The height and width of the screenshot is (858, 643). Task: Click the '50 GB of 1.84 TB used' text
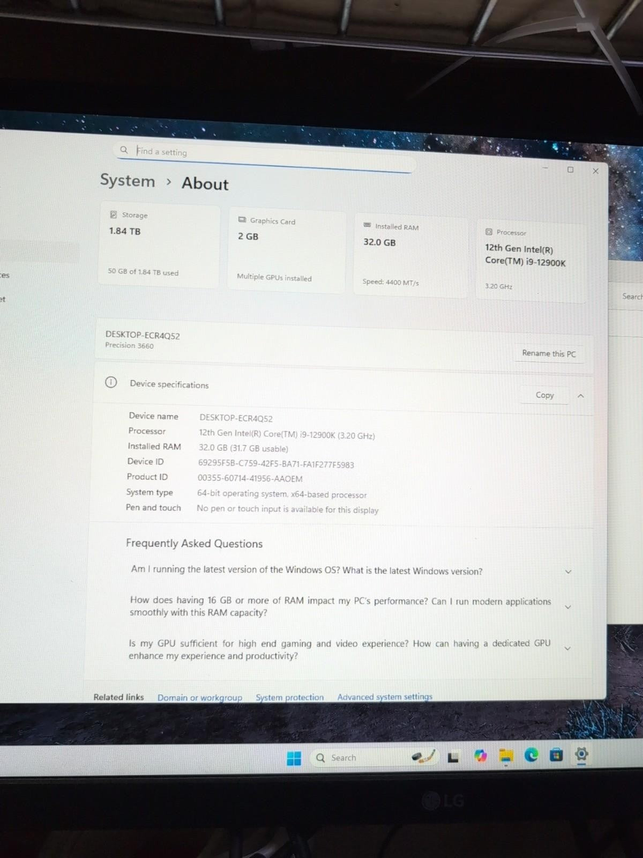click(x=143, y=272)
